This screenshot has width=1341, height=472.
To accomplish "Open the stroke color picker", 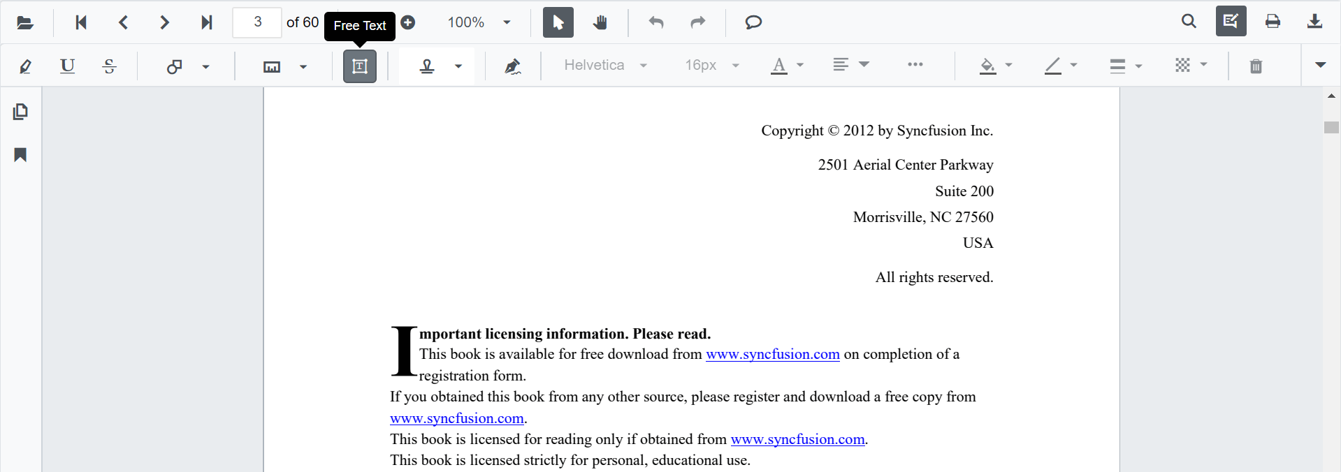I will point(1061,66).
